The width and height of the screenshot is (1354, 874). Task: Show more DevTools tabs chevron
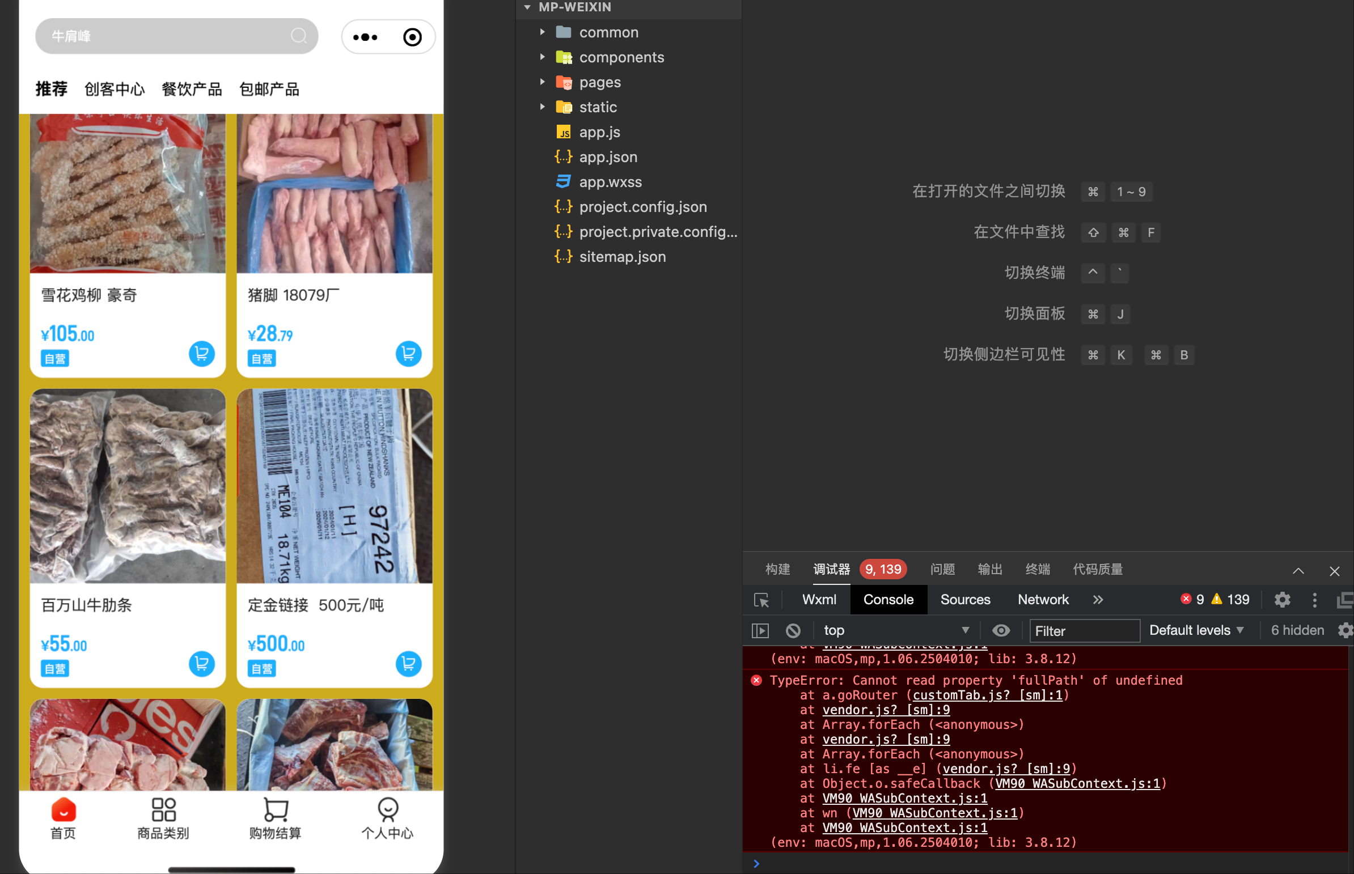[1098, 600]
